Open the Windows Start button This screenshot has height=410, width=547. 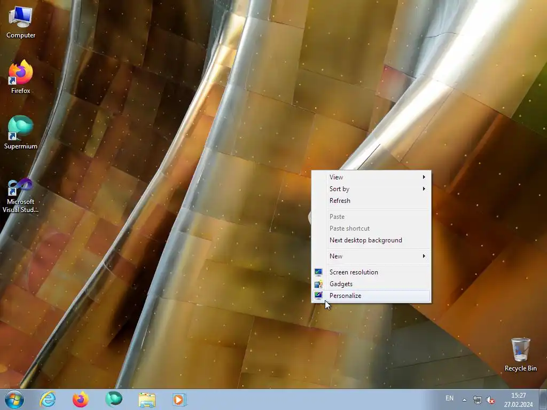[14, 399]
